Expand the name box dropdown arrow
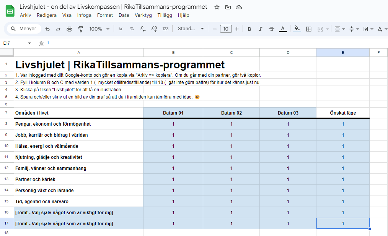This screenshot has width=388, height=236. click(x=29, y=43)
